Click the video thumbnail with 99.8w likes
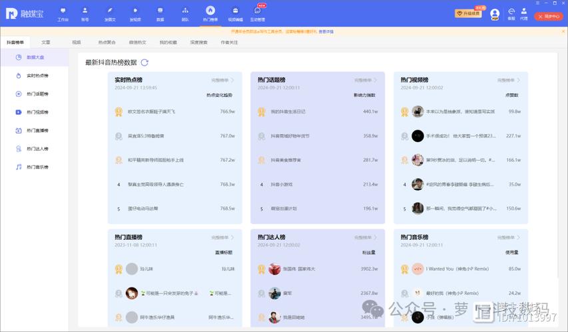The image size is (568, 332). point(418,112)
